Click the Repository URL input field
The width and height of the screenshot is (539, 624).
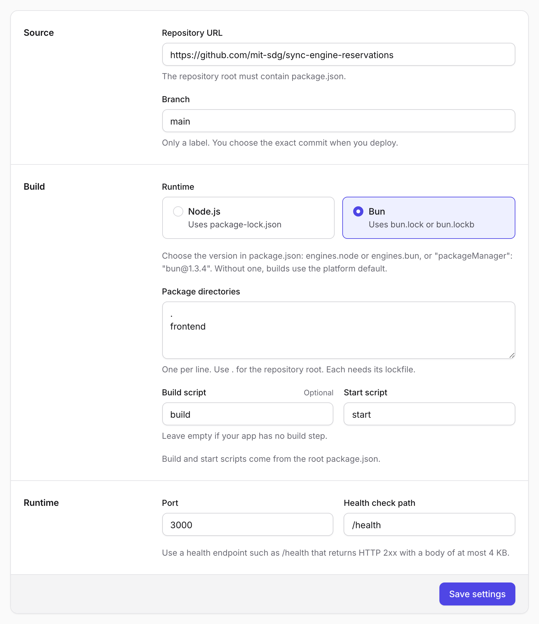pyautogui.click(x=338, y=55)
